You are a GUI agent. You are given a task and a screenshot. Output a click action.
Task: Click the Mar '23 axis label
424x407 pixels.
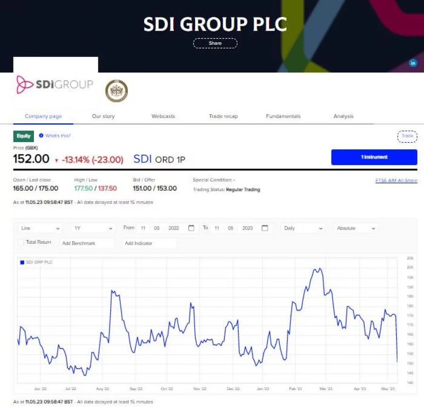326,389
